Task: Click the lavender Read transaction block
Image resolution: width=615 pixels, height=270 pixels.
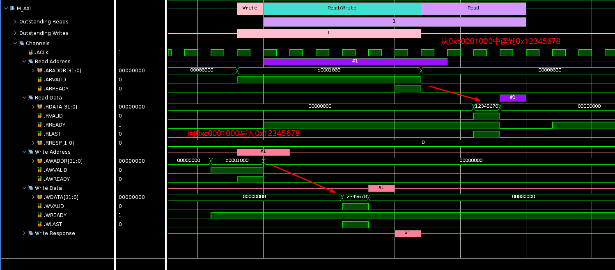Action: tap(473, 8)
